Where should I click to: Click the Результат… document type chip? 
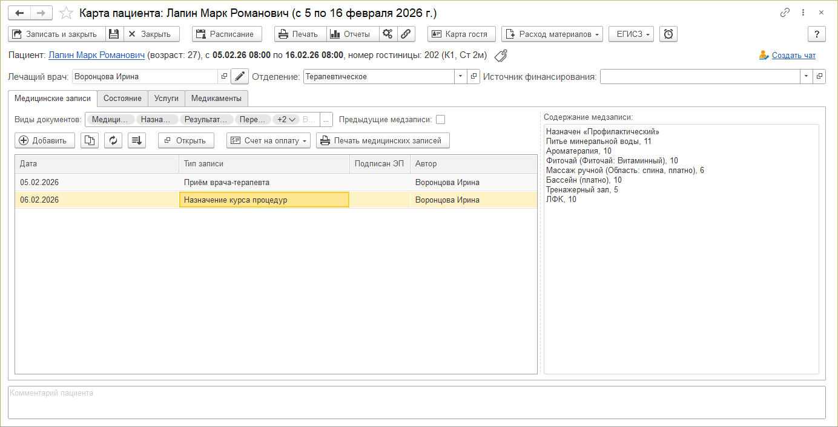click(x=206, y=120)
